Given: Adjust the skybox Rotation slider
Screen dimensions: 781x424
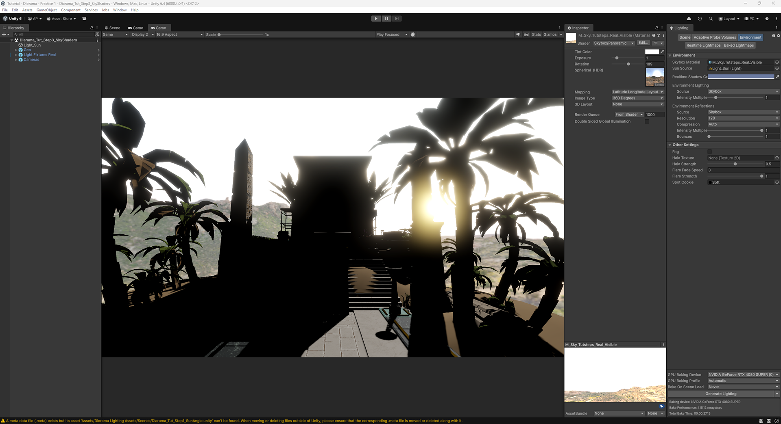Looking at the screenshot, I should point(628,64).
